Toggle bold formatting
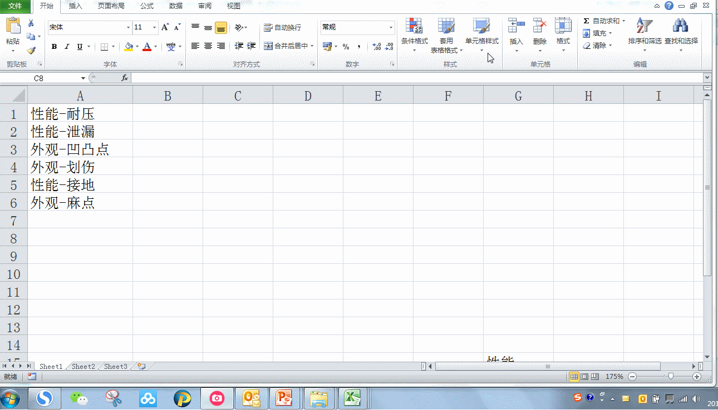The image size is (718, 410). (x=54, y=47)
